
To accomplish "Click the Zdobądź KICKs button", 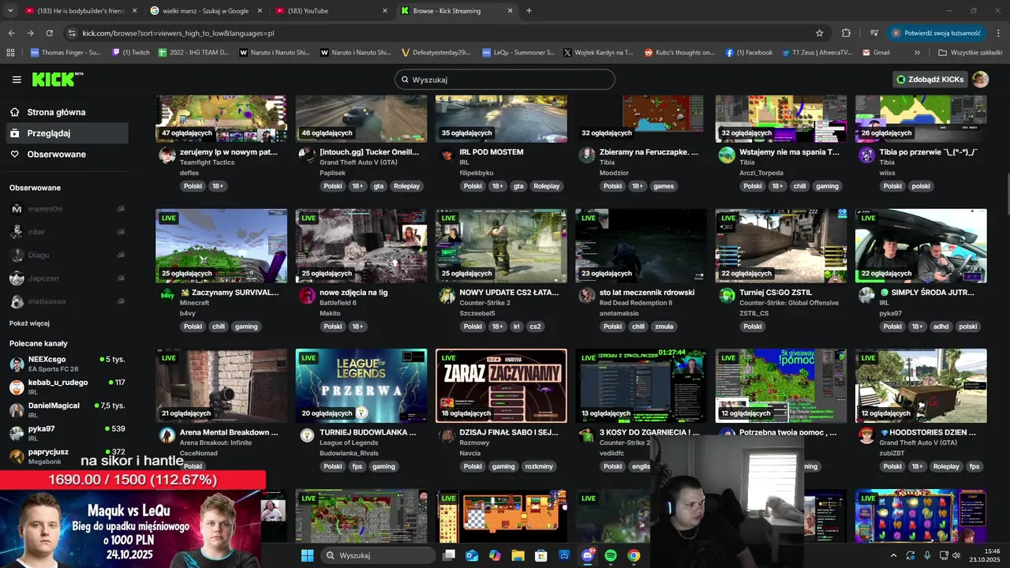I will 930,80.
